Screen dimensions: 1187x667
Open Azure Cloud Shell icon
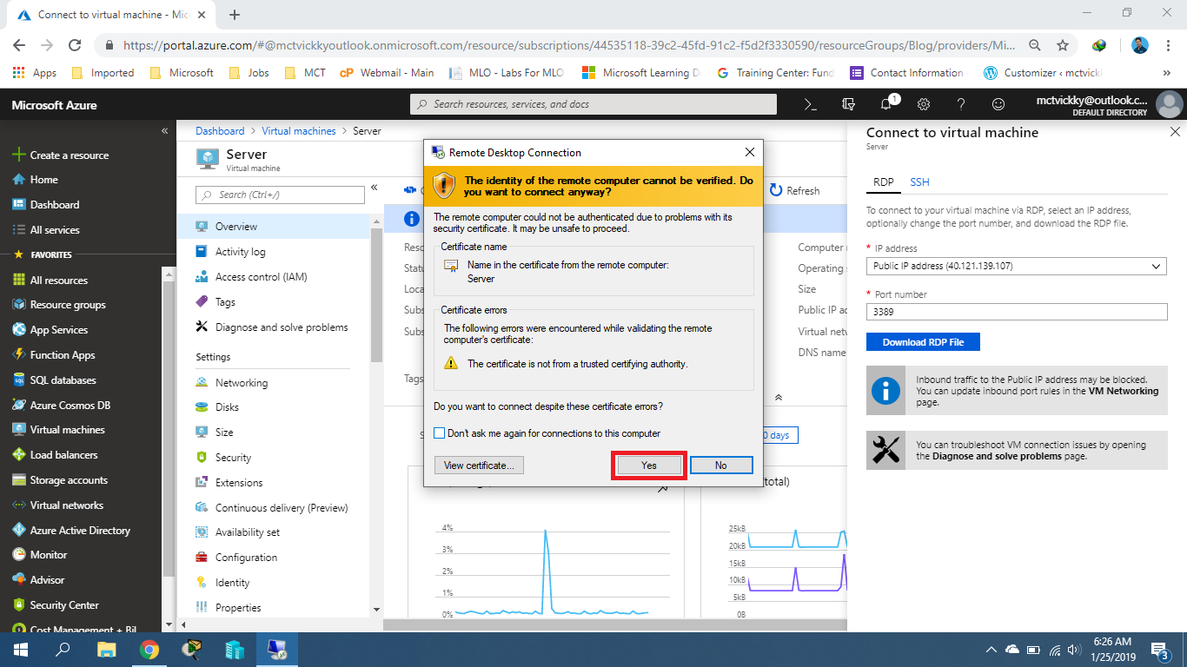[x=810, y=104]
